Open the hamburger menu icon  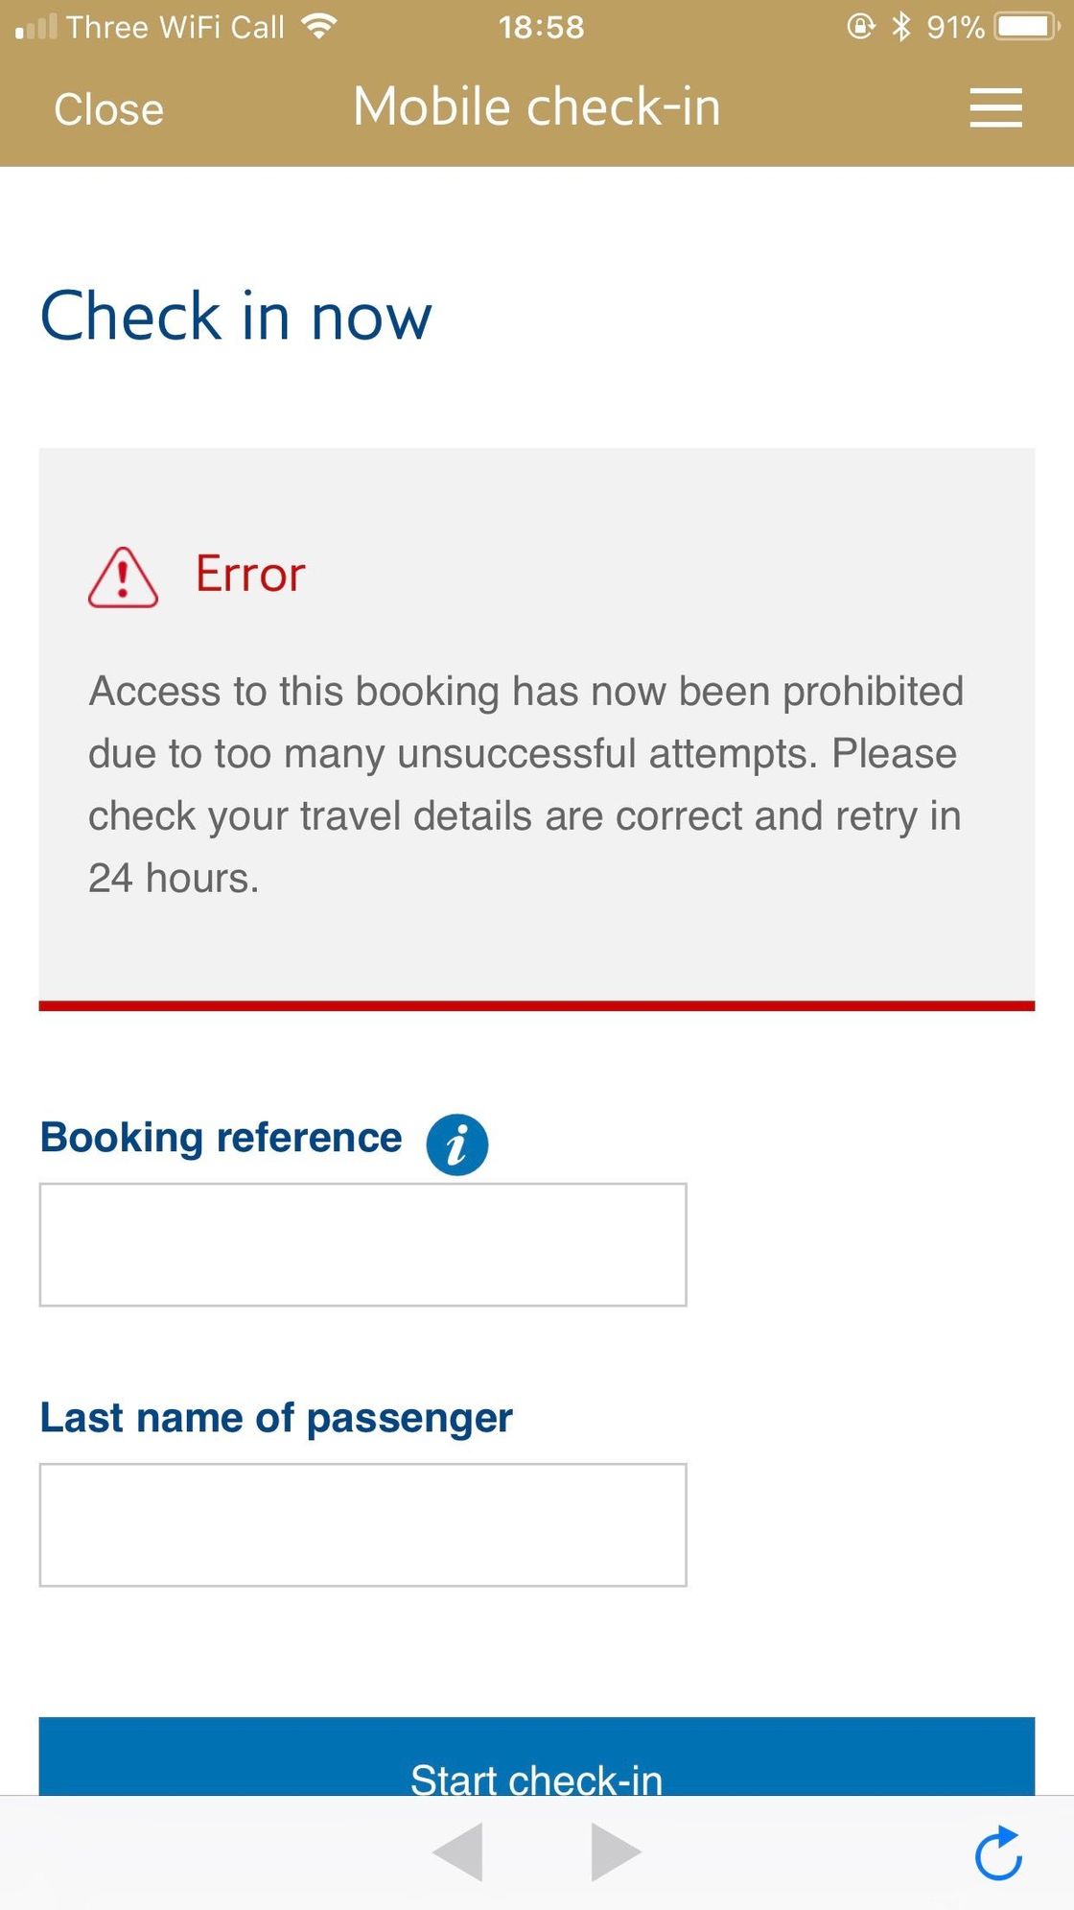coord(995,107)
